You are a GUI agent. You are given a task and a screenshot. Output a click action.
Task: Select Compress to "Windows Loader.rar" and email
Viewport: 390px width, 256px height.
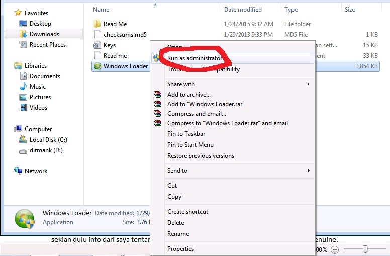pos(232,123)
